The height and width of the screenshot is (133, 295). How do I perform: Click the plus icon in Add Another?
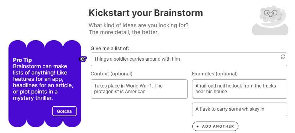tap(198, 126)
